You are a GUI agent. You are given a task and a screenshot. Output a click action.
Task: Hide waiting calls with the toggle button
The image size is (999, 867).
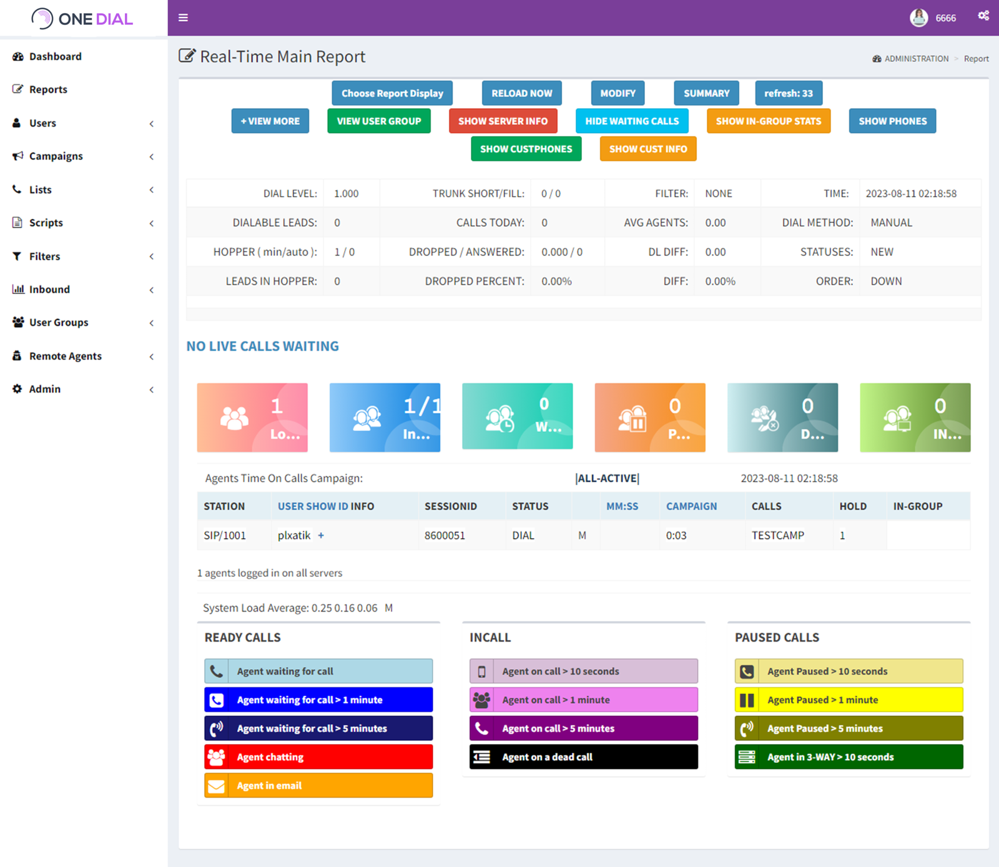pyautogui.click(x=631, y=120)
